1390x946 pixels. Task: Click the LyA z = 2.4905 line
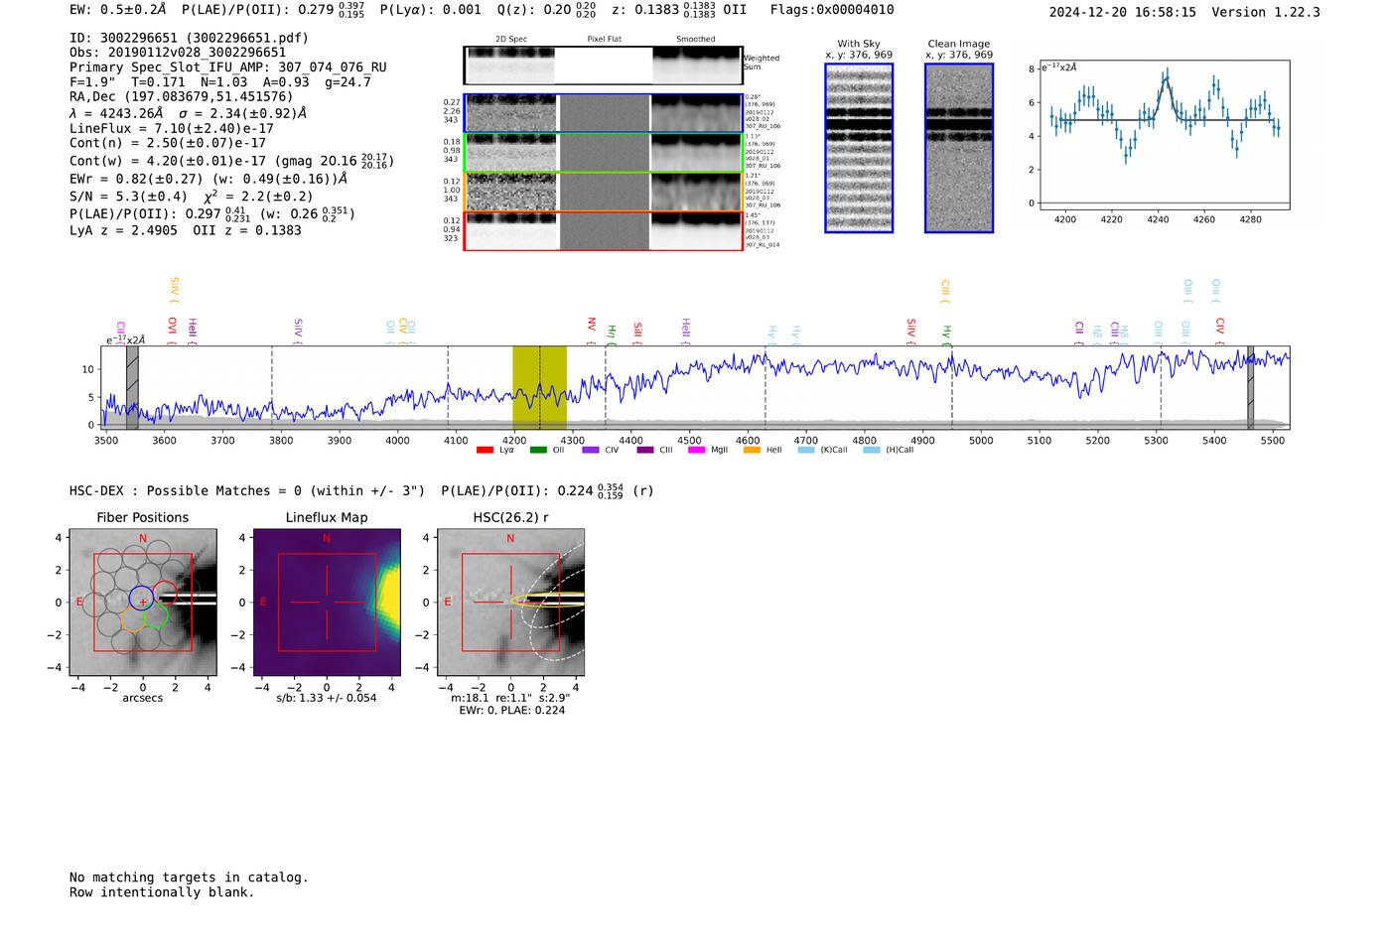tap(186, 230)
